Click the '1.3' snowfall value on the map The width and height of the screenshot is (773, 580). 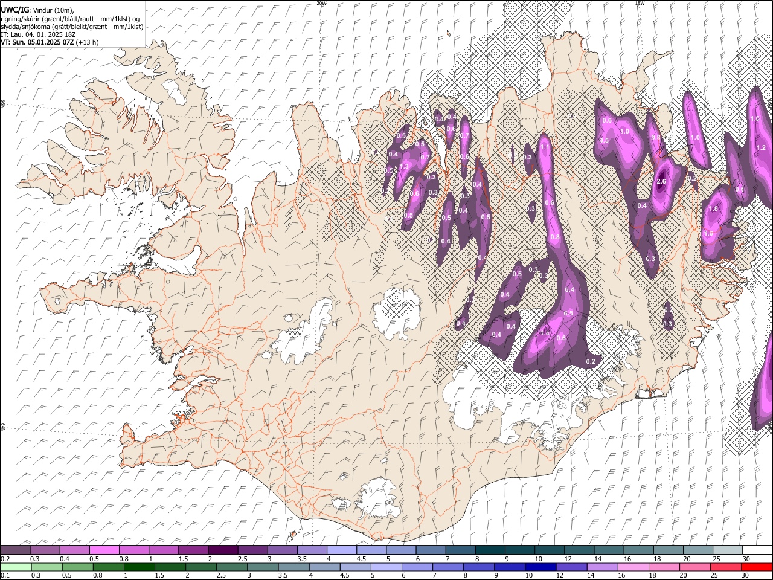click(404, 166)
